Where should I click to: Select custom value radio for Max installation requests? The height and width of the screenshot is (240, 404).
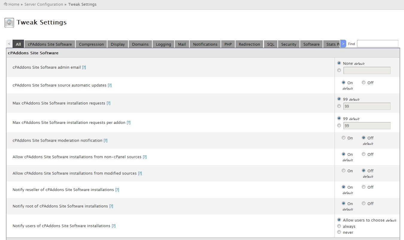[x=339, y=106]
